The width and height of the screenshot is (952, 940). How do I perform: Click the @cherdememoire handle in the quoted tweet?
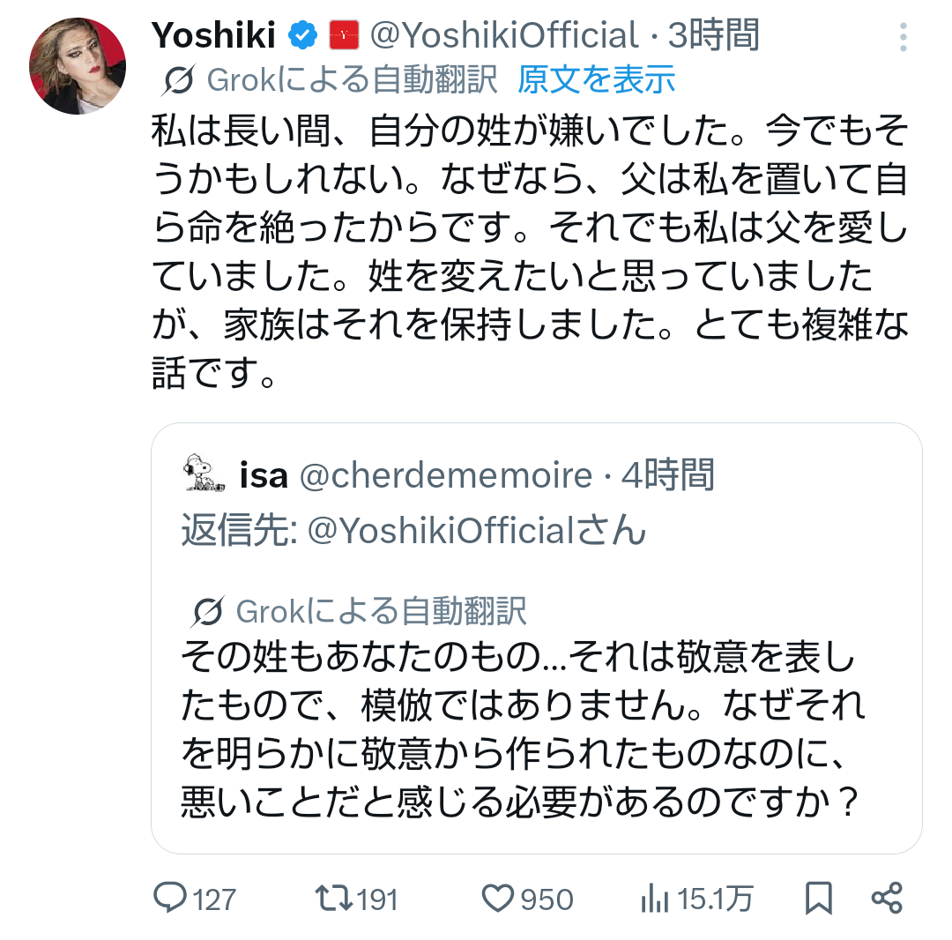pos(446,476)
